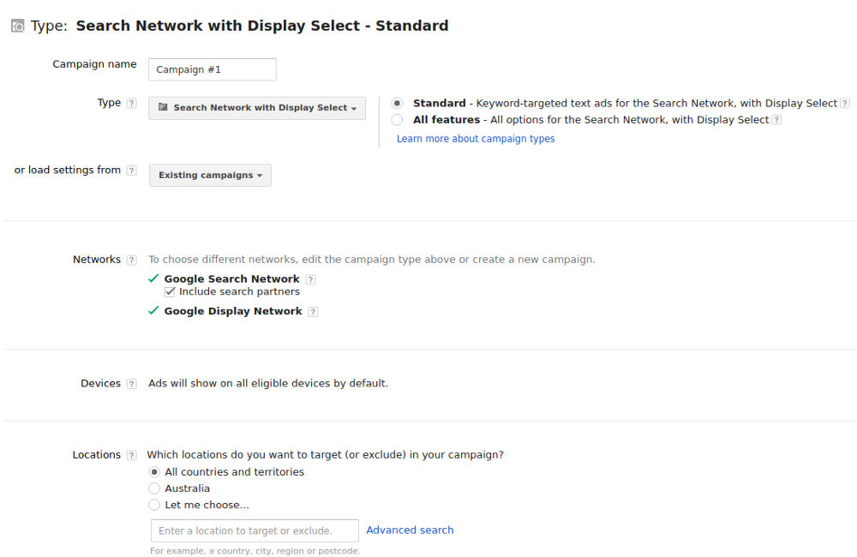Expand the Existing campaigns dropdown
The width and height of the screenshot is (857, 557).
tap(210, 176)
